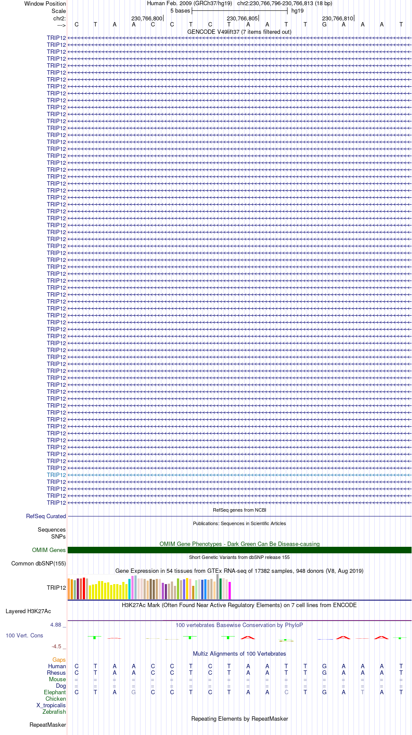Click the 'OMIM Genes' track label
This screenshot has width=412, height=735.
pyautogui.click(x=49, y=550)
